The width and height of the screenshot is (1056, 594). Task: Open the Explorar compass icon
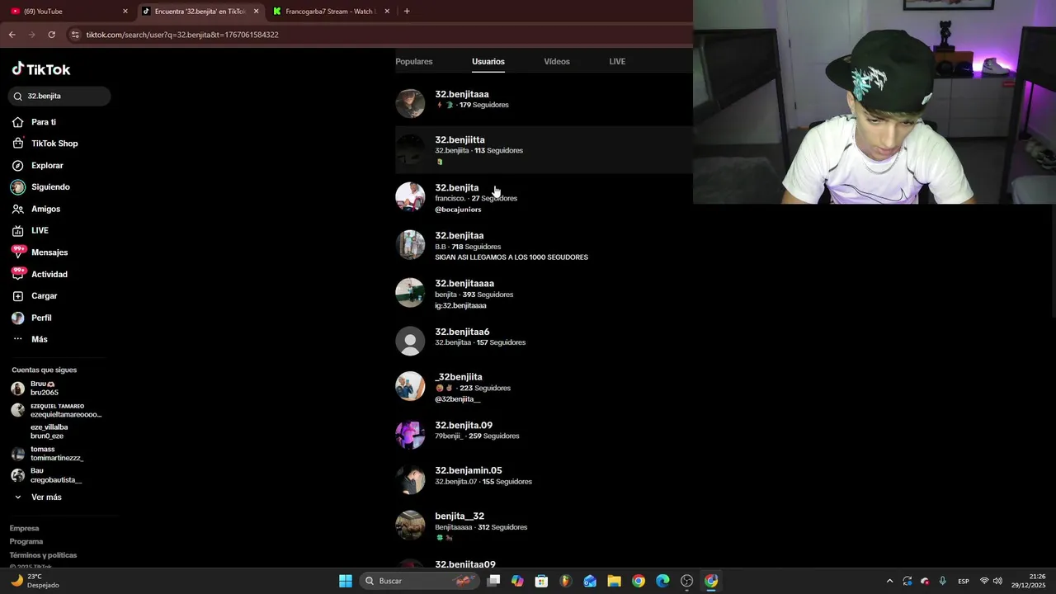pos(17,166)
